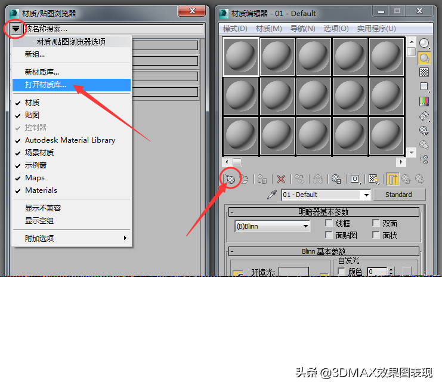Click Show Shaded Material in Viewport icon
The height and width of the screenshot is (388, 442).
374,179
